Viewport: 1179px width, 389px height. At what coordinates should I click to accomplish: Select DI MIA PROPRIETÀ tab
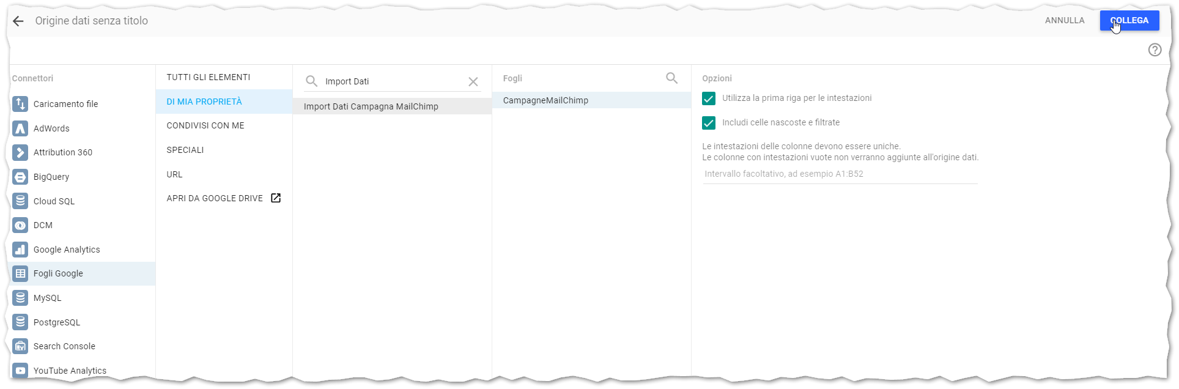pyautogui.click(x=224, y=102)
